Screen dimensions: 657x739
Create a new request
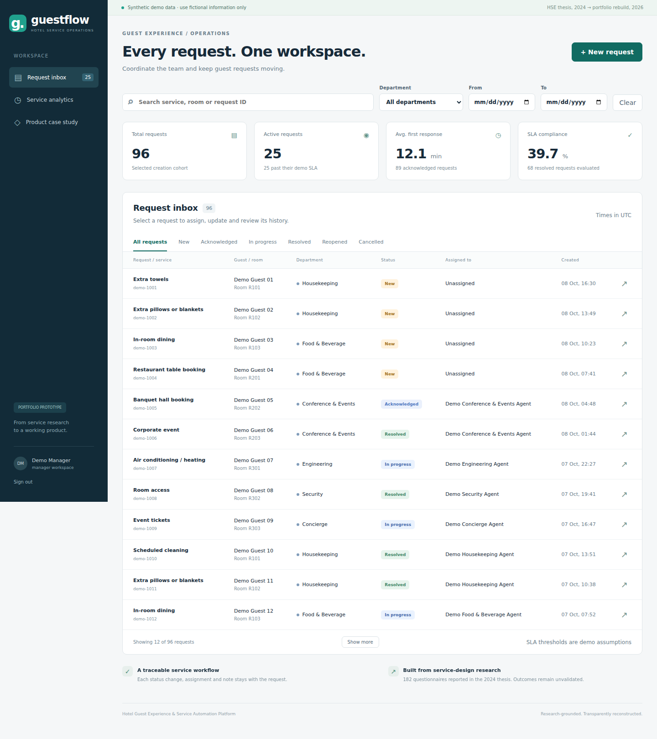click(607, 52)
